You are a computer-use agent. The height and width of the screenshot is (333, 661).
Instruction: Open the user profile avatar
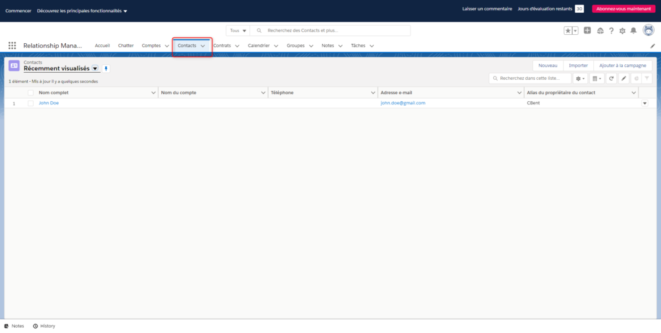tap(648, 30)
